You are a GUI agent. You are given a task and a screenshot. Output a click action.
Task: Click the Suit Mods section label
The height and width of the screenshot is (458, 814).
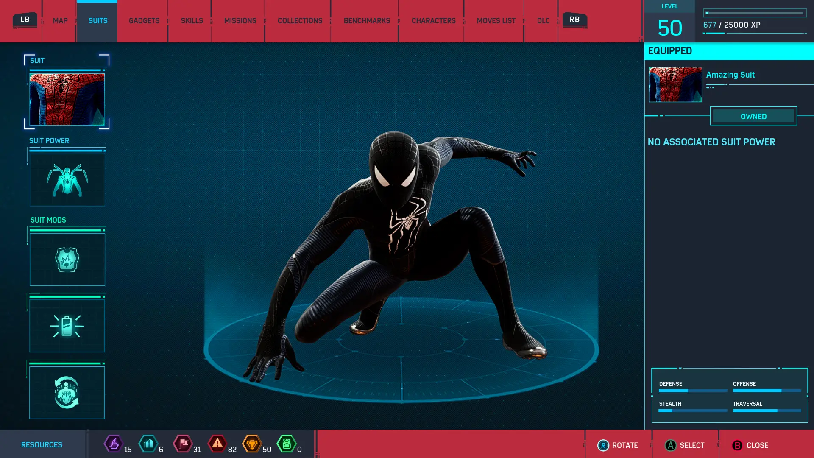pyautogui.click(x=48, y=220)
